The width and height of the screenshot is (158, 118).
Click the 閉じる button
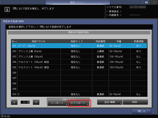(x=141, y=111)
